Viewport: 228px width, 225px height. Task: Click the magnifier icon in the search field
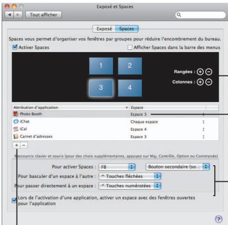point(179,15)
